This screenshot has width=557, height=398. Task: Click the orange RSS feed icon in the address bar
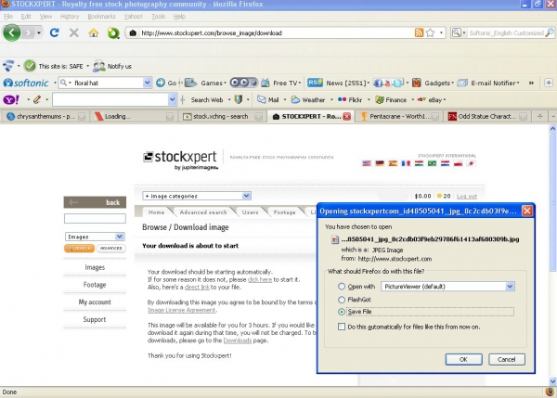point(419,32)
